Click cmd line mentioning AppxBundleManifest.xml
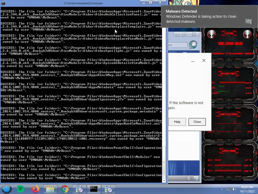 [81, 124]
